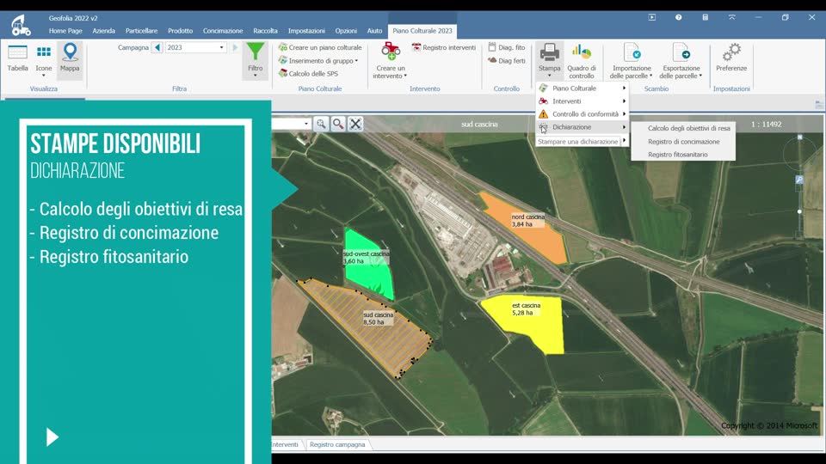Viewport: 826px width, 464px height.
Task: Choose Calcolo degli obiettivi di resa
Action: 688,128
